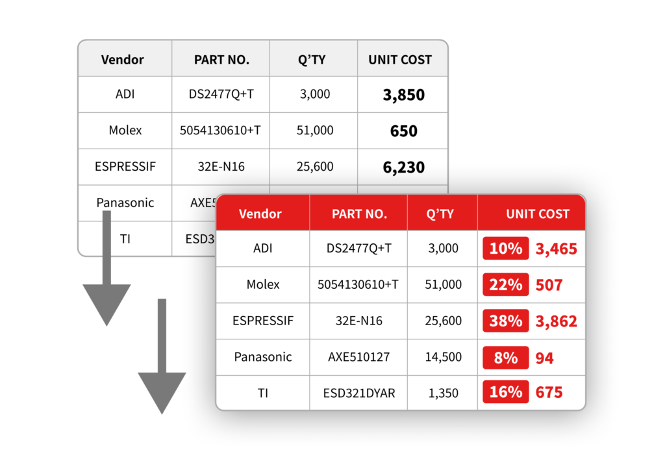The height and width of the screenshot is (466, 665).
Task: Select the 22% discount badge for Molex
Action: tap(505, 285)
